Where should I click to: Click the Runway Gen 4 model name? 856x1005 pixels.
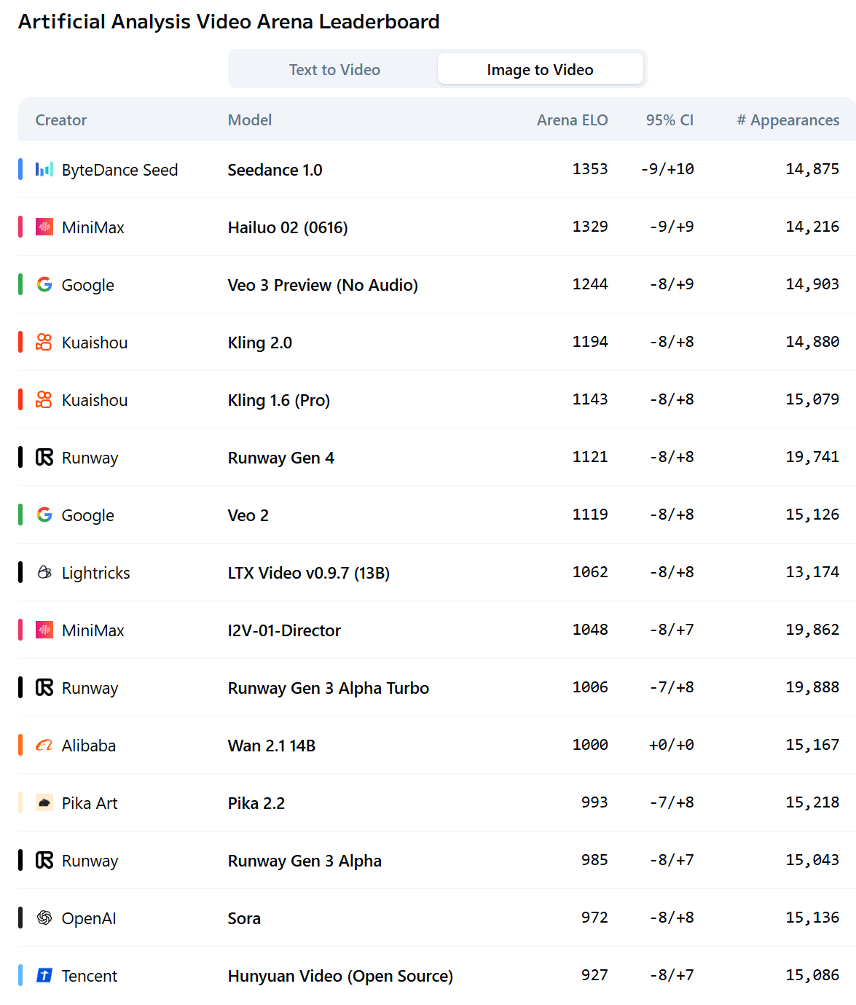pos(281,458)
